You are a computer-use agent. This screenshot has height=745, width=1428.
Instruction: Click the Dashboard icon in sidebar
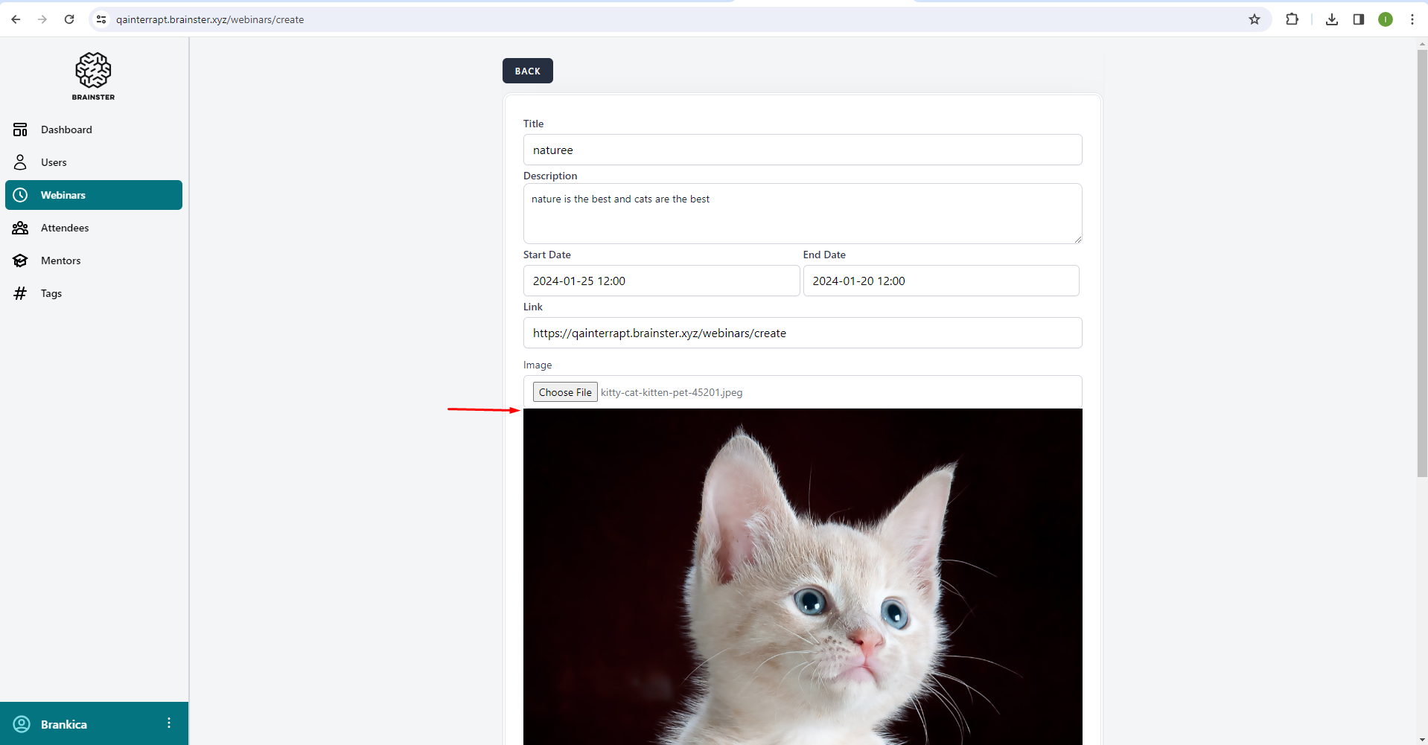(x=20, y=130)
